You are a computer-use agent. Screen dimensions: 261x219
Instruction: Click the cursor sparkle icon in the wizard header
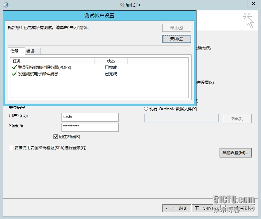tap(248, 20)
